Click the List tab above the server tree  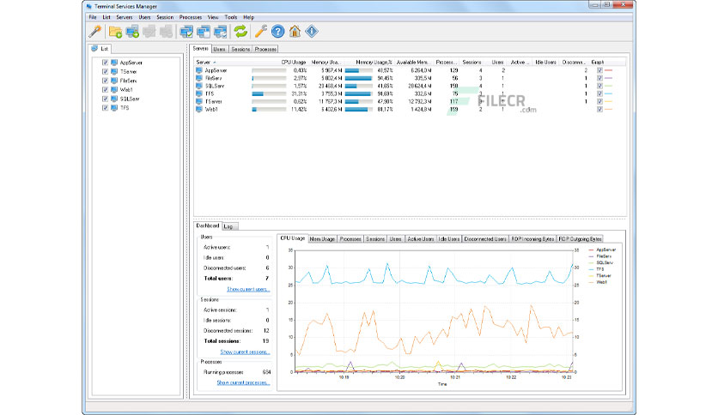point(100,49)
